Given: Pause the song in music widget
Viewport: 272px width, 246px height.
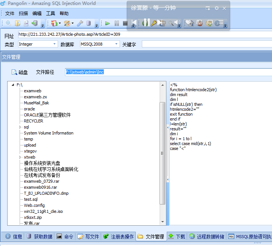Looking at the screenshot, I should coord(147,22).
